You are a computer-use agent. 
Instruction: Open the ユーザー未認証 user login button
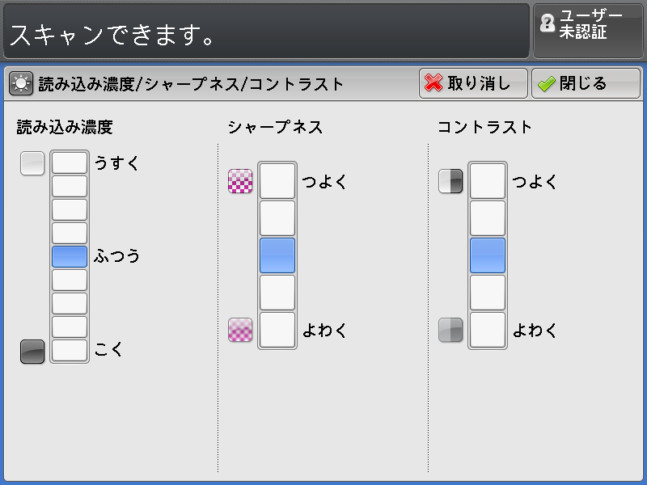pyautogui.click(x=588, y=30)
